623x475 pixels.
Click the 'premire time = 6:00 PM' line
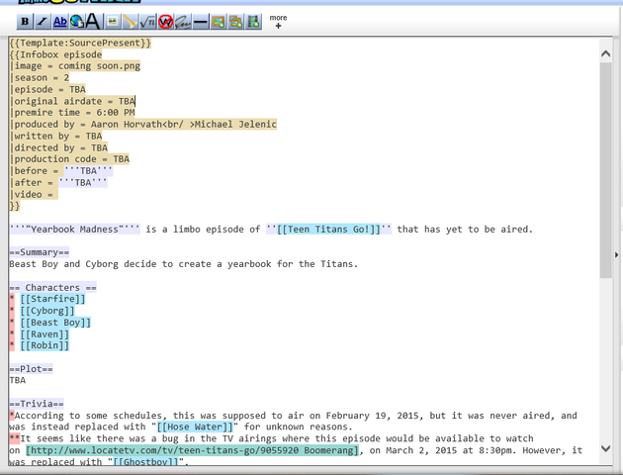pos(72,113)
